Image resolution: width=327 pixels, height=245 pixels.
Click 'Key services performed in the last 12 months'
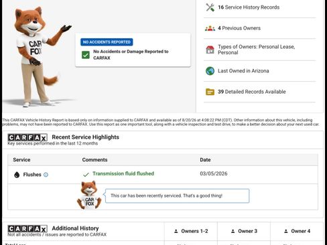[53, 143]
